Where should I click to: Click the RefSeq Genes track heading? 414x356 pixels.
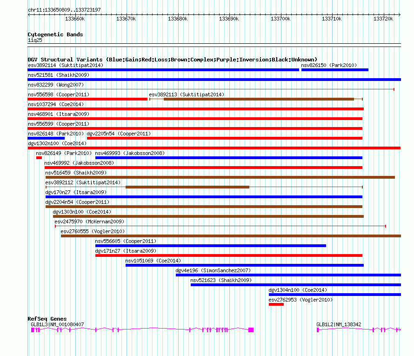(47, 319)
